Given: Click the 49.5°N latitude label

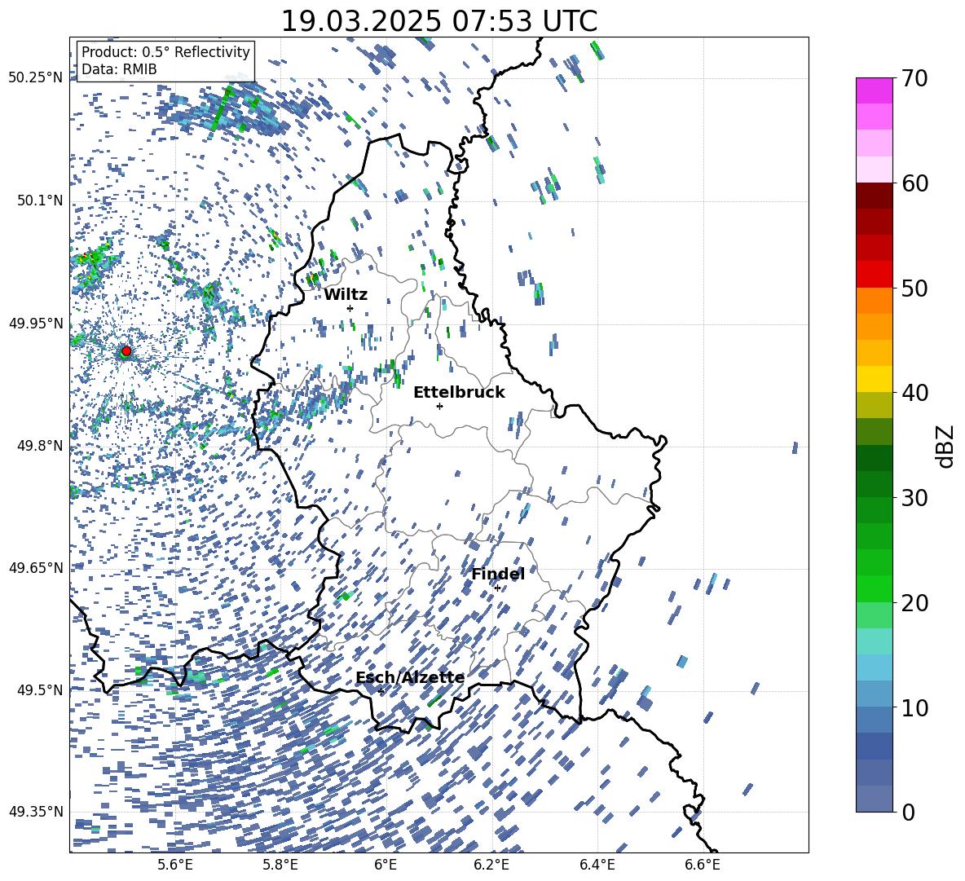Looking at the screenshot, I should [40, 689].
